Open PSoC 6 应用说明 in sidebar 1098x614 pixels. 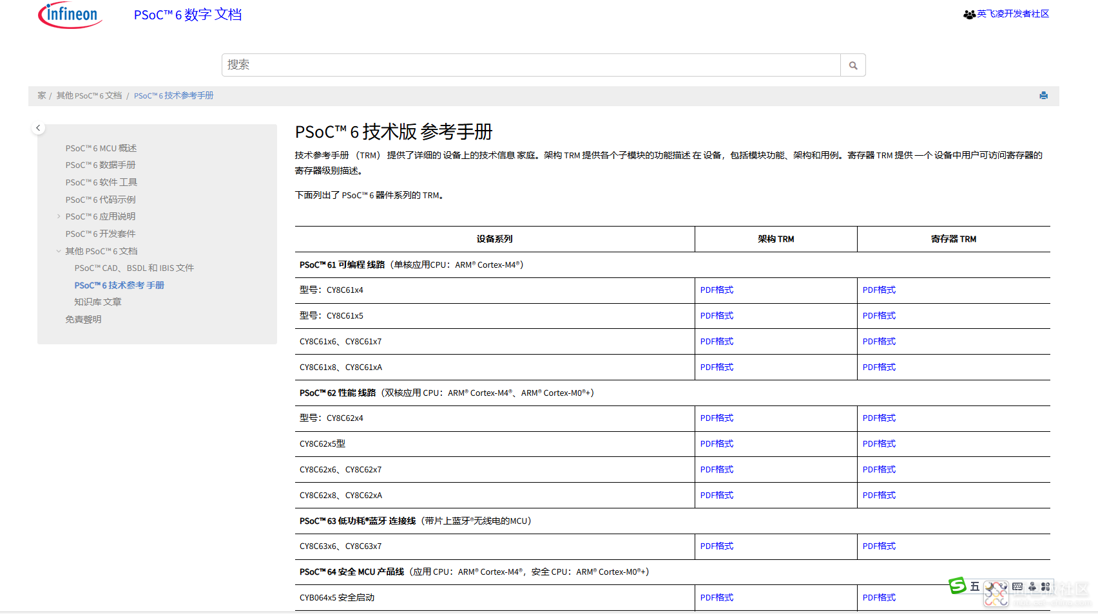coord(101,216)
